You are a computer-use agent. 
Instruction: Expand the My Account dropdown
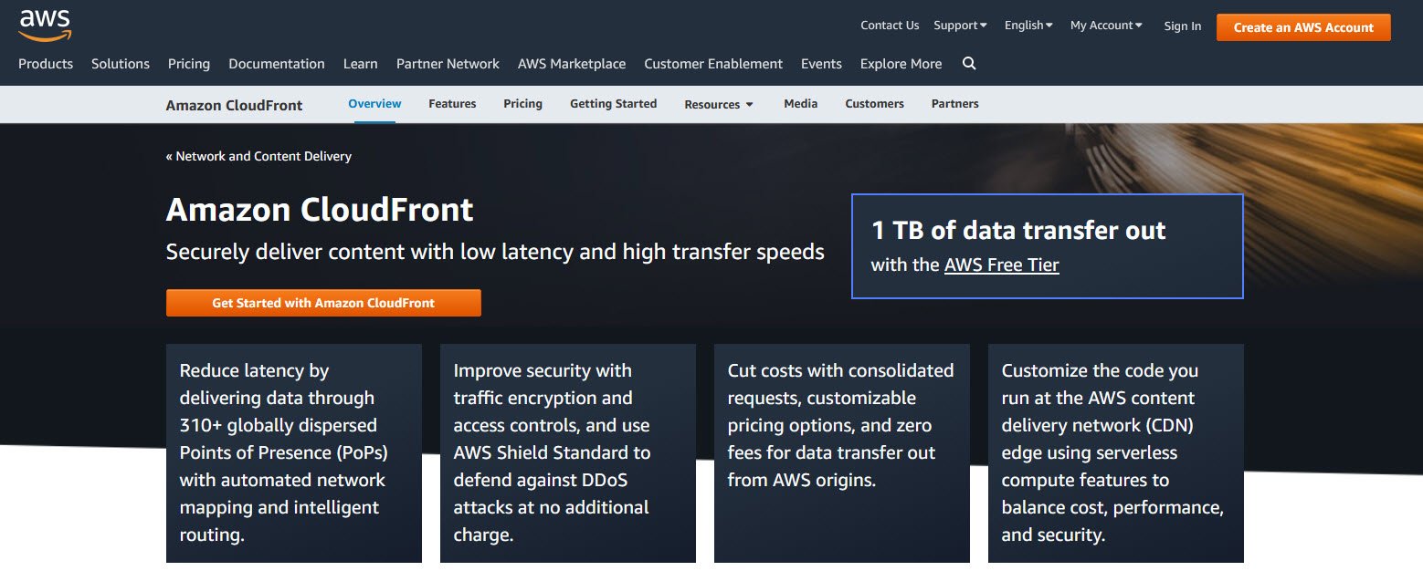[1106, 26]
